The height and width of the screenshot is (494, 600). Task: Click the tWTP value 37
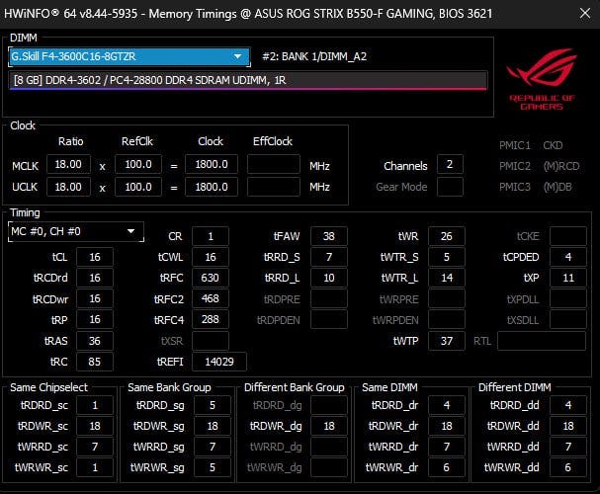tap(447, 341)
